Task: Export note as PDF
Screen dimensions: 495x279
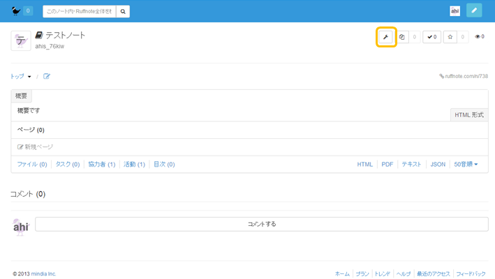Action: pos(387,165)
